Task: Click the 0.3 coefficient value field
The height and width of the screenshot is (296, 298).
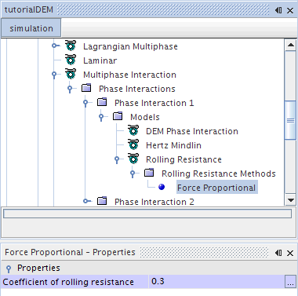Action: 216,282
